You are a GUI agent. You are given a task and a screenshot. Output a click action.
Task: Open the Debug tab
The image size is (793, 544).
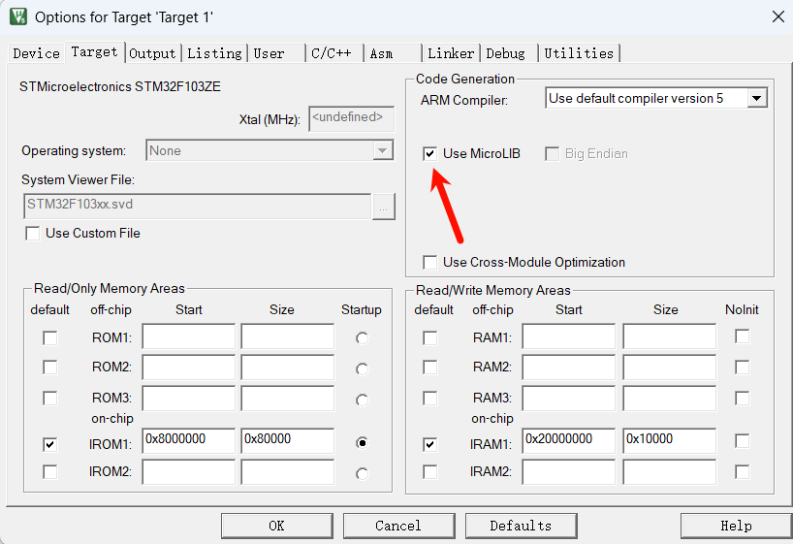[505, 53]
